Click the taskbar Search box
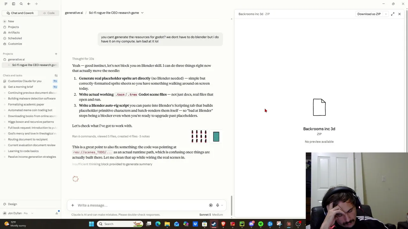This screenshot has height=229, width=408. coord(120,224)
